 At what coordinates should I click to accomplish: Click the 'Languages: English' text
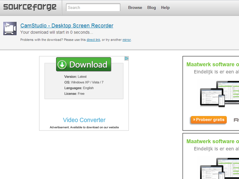pyautogui.click(x=79, y=88)
